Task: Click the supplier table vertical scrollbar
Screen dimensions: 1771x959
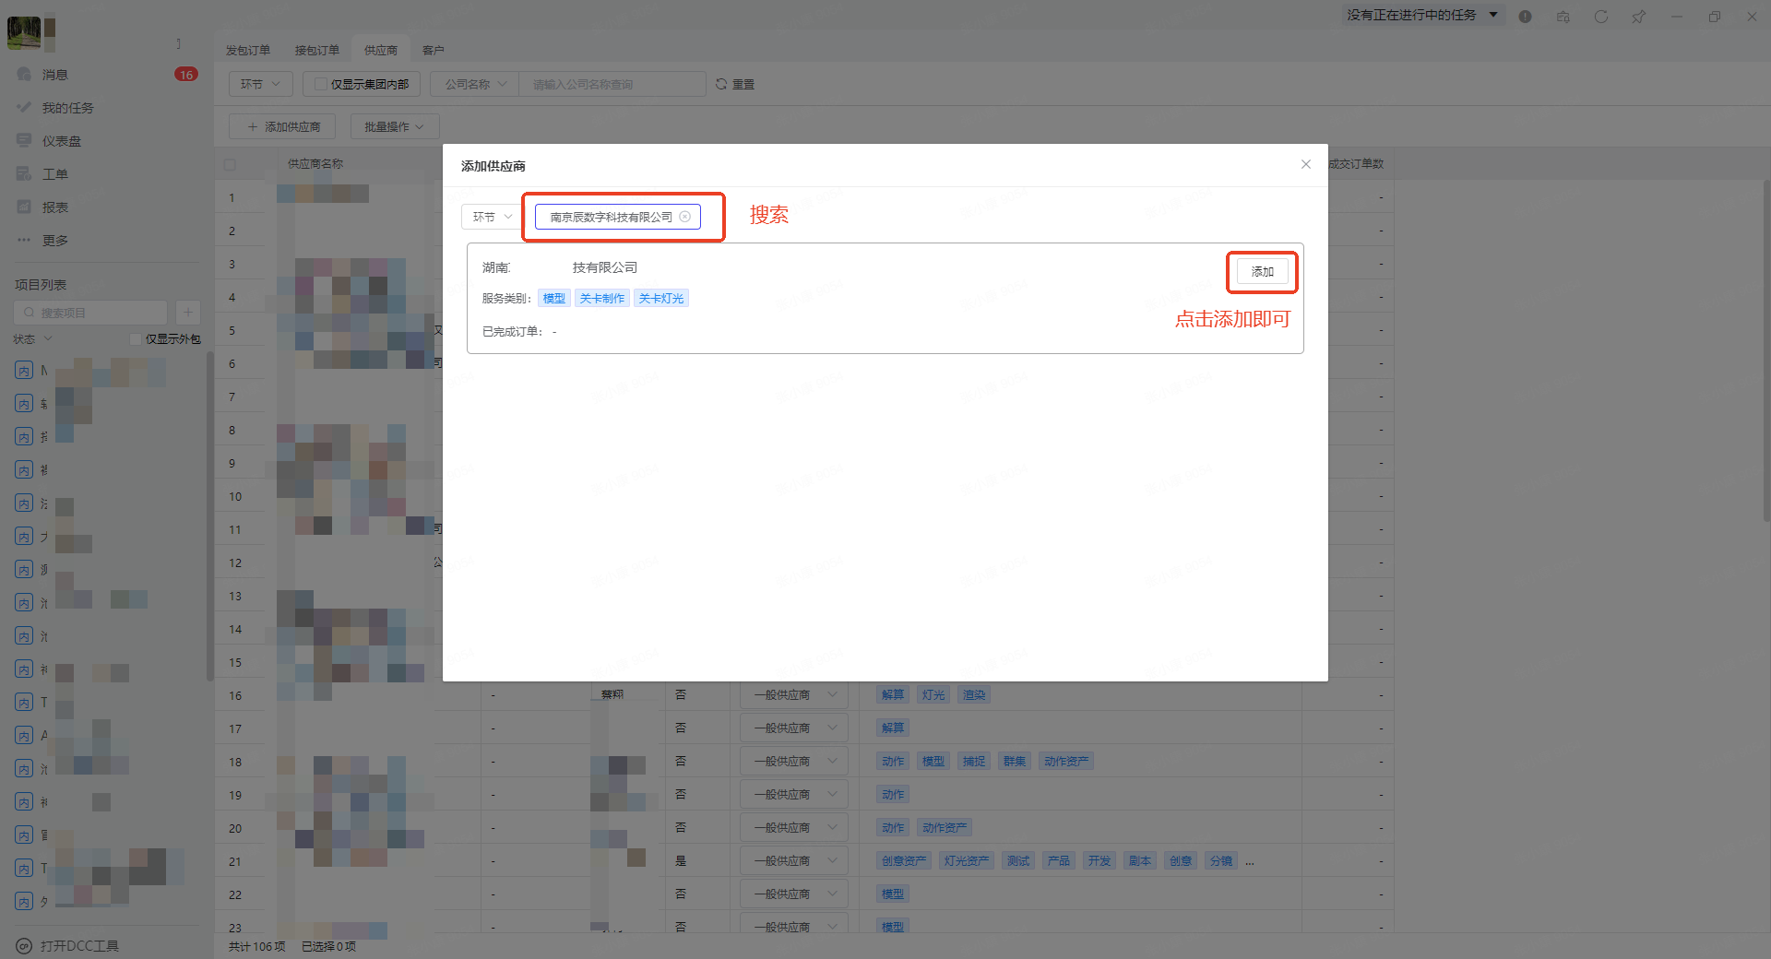Action: (1766, 350)
